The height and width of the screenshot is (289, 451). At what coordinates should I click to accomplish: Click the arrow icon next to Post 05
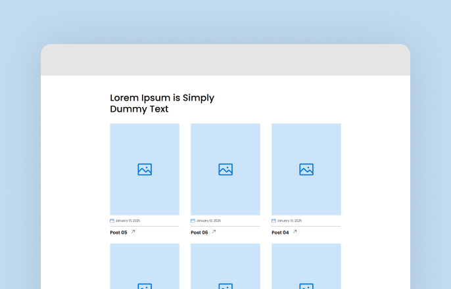pos(133,232)
